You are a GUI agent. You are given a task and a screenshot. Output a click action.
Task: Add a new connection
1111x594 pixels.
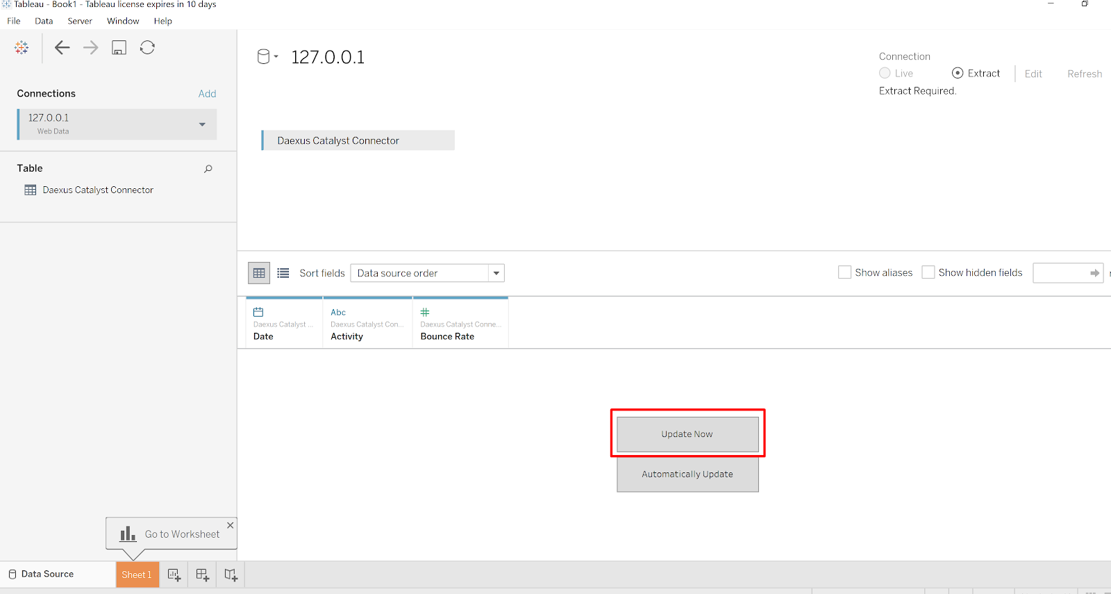[207, 94]
